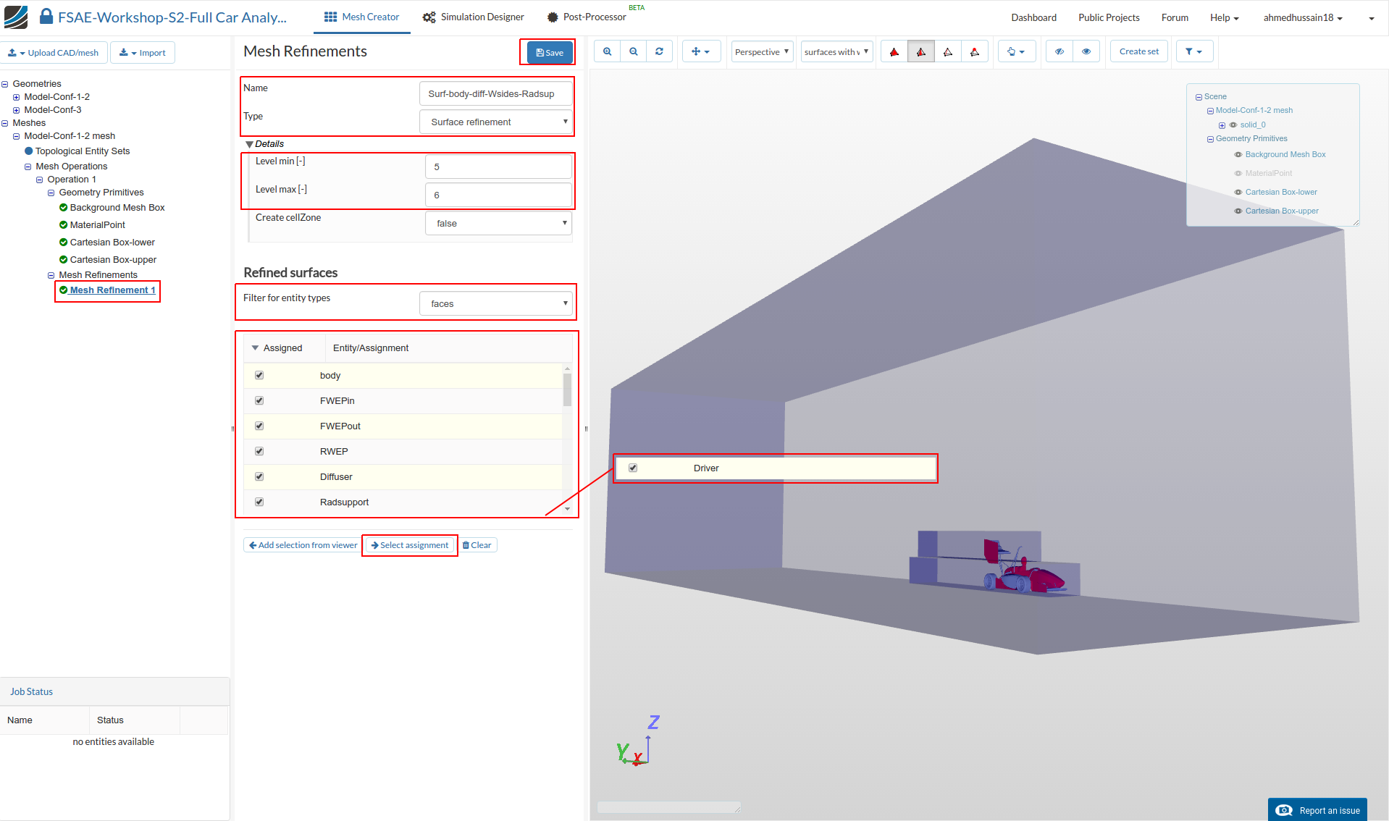The image size is (1389, 821).
Task: Click the hide selection crossed-eye icon
Action: [1059, 51]
